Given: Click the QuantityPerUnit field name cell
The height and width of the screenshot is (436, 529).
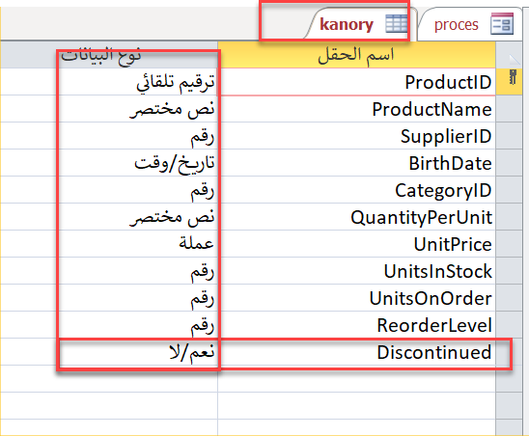Looking at the screenshot, I should tap(357, 217).
